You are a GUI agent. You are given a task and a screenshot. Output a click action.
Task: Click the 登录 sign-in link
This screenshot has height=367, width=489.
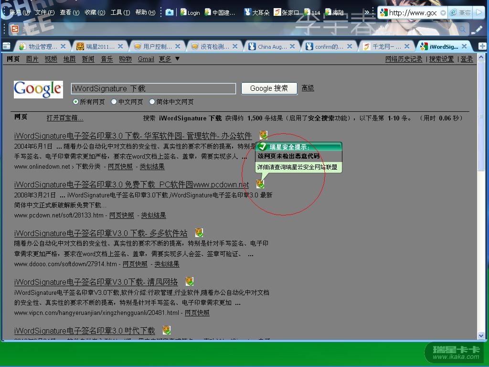[467, 59]
